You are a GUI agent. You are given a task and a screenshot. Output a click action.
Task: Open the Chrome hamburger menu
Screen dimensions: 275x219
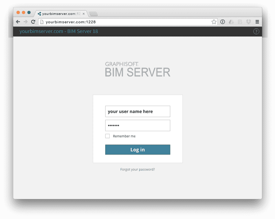257,22
